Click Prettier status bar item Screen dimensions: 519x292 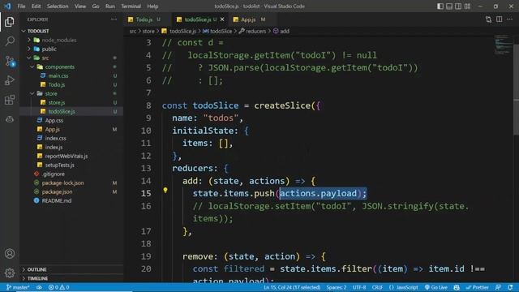click(477, 287)
